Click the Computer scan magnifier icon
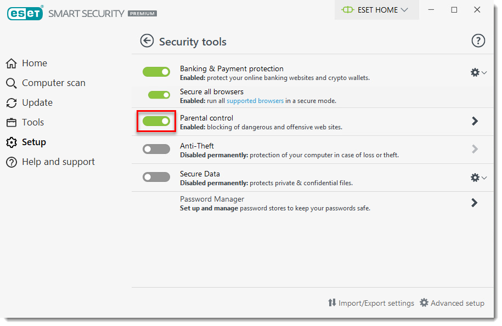The width and height of the screenshot is (502, 326). [x=11, y=83]
